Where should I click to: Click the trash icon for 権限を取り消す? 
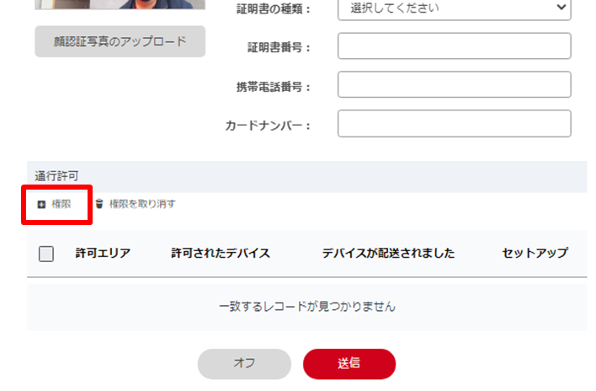[x=99, y=204]
